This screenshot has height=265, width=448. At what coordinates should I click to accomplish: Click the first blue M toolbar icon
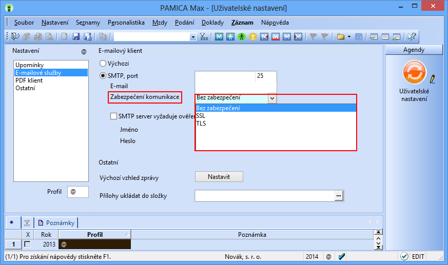(219, 36)
